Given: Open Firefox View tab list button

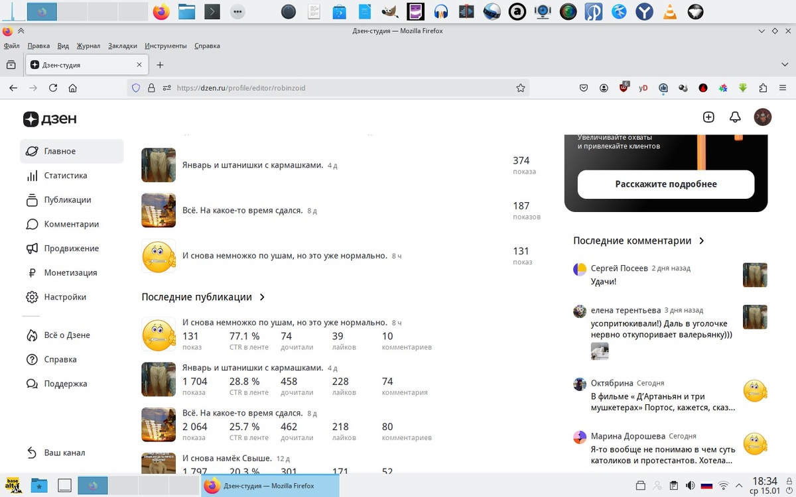Looking at the screenshot, I should click(11, 65).
